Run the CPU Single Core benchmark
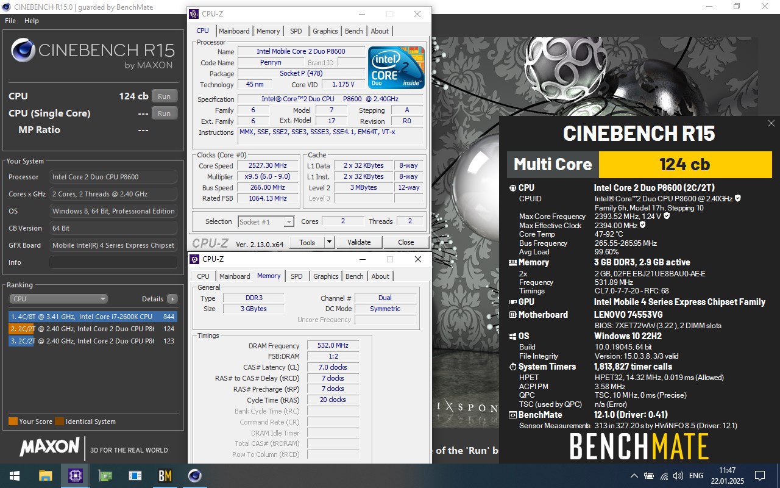This screenshot has height=488, width=780. click(165, 113)
